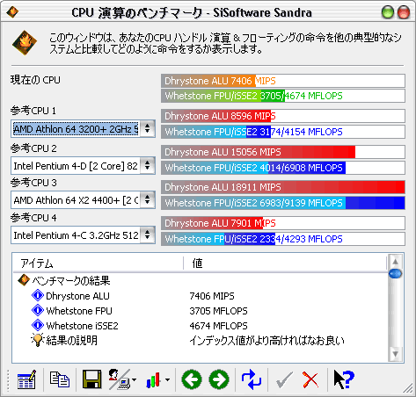Image resolution: width=416 pixels, height=397 pixels.
Task: Open the Intel Pentium 4-C 3.2GHz dropdown
Action: tap(83, 235)
